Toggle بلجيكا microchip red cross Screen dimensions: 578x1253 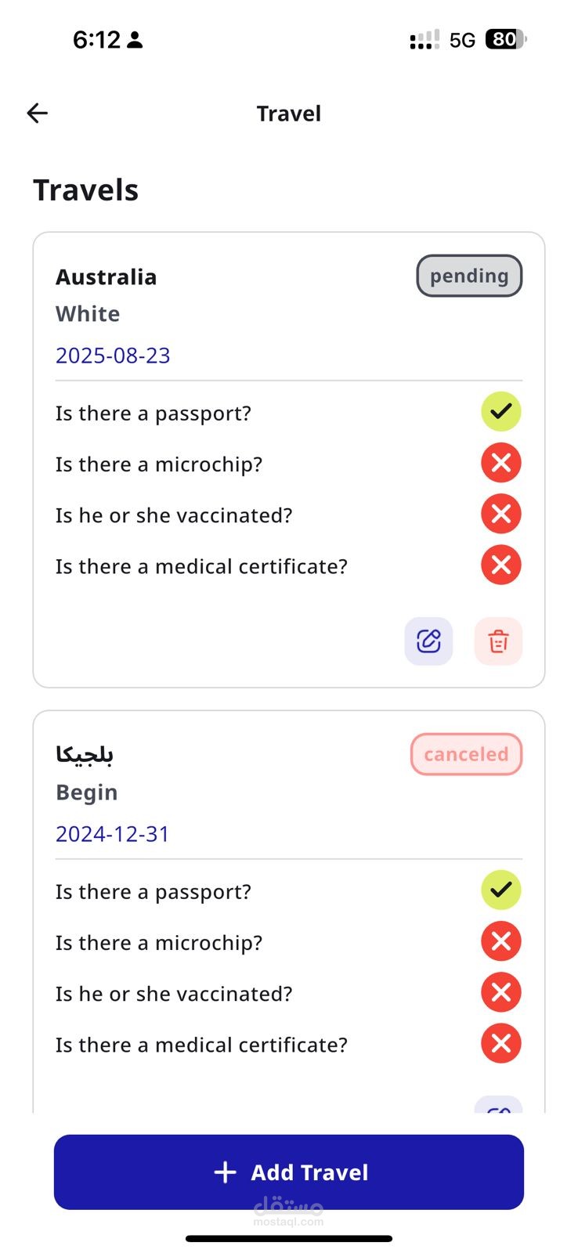[x=501, y=941]
